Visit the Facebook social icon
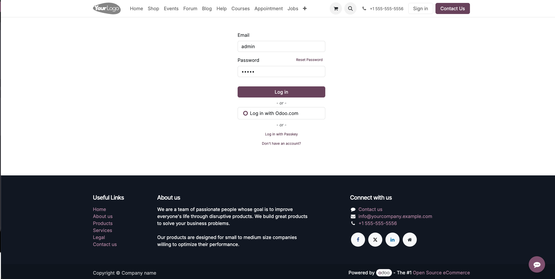 point(358,240)
